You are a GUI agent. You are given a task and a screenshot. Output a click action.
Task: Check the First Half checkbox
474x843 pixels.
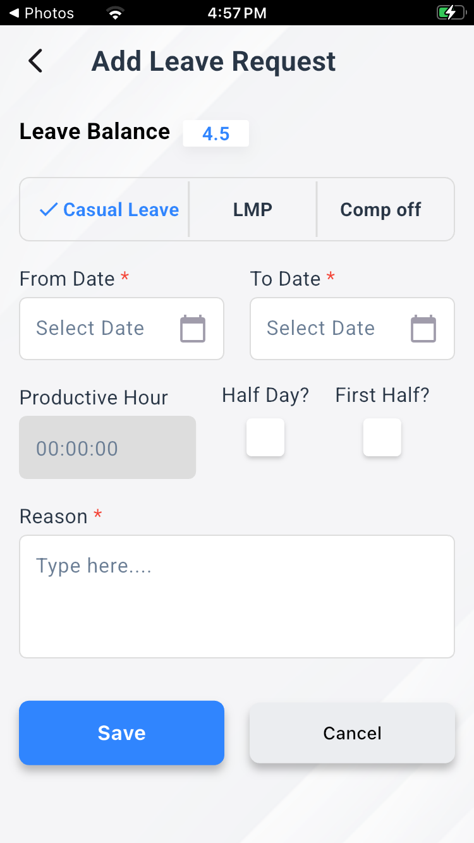(382, 437)
